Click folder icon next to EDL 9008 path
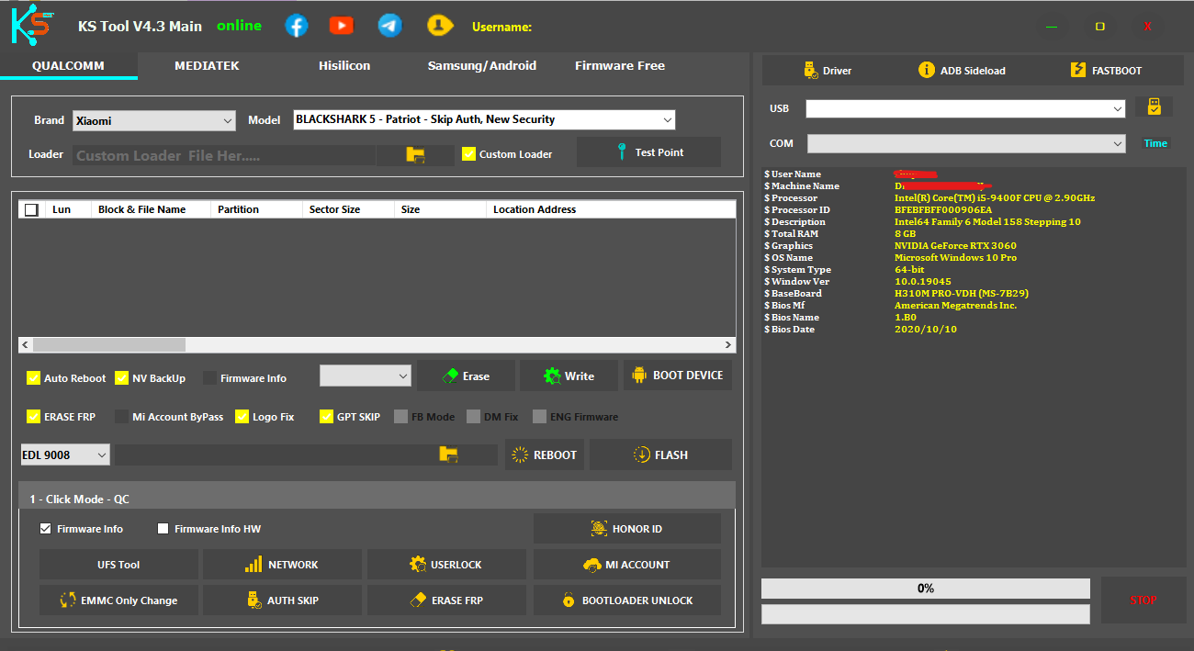Image resolution: width=1194 pixels, height=651 pixels. click(x=448, y=455)
